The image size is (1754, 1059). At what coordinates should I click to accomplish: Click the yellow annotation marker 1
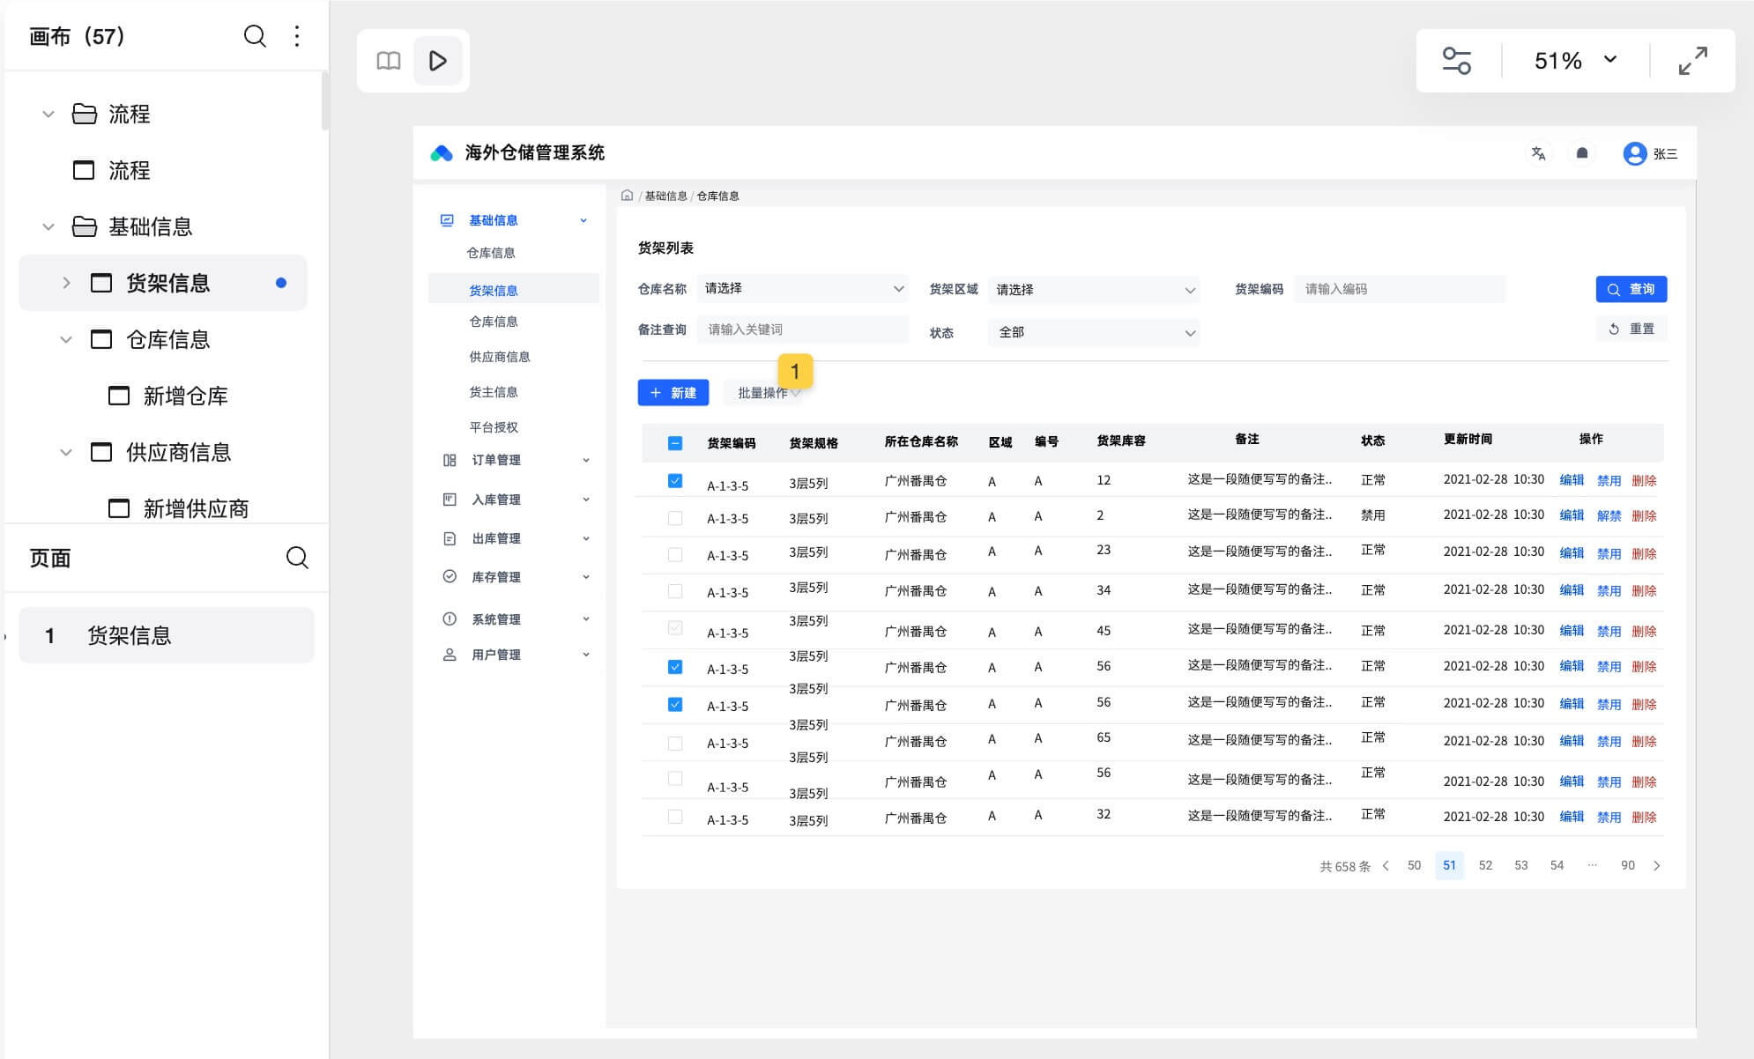[x=795, y=371]
